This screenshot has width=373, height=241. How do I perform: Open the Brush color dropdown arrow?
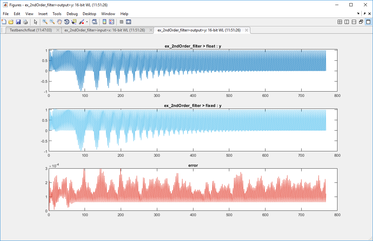(87, 22)
